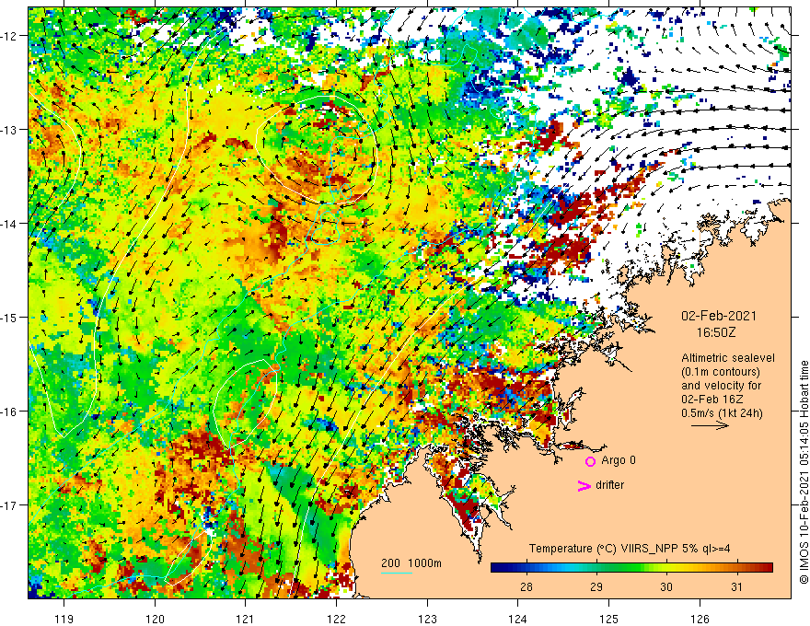The width and height of the screenshot is (810, 626).
Task: Click longitude label 126
Action: [700, 619]
